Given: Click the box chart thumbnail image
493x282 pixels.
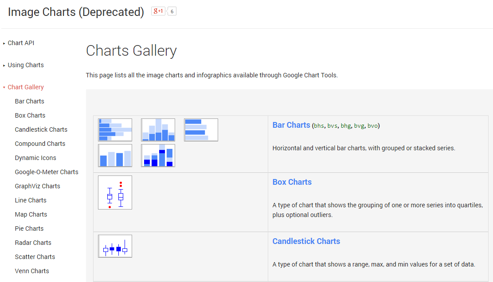Looking at the screenshot, I should (x=115, y=193).
